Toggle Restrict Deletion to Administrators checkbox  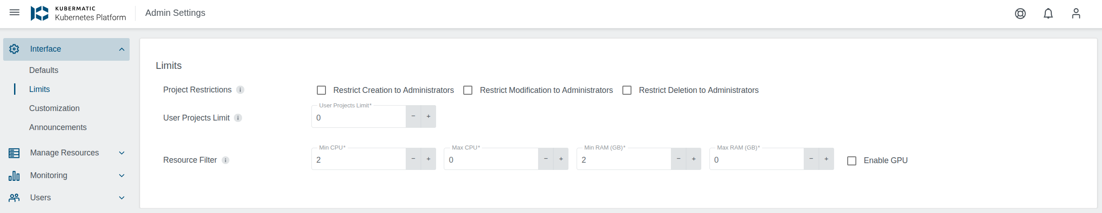tap(627, 90)
